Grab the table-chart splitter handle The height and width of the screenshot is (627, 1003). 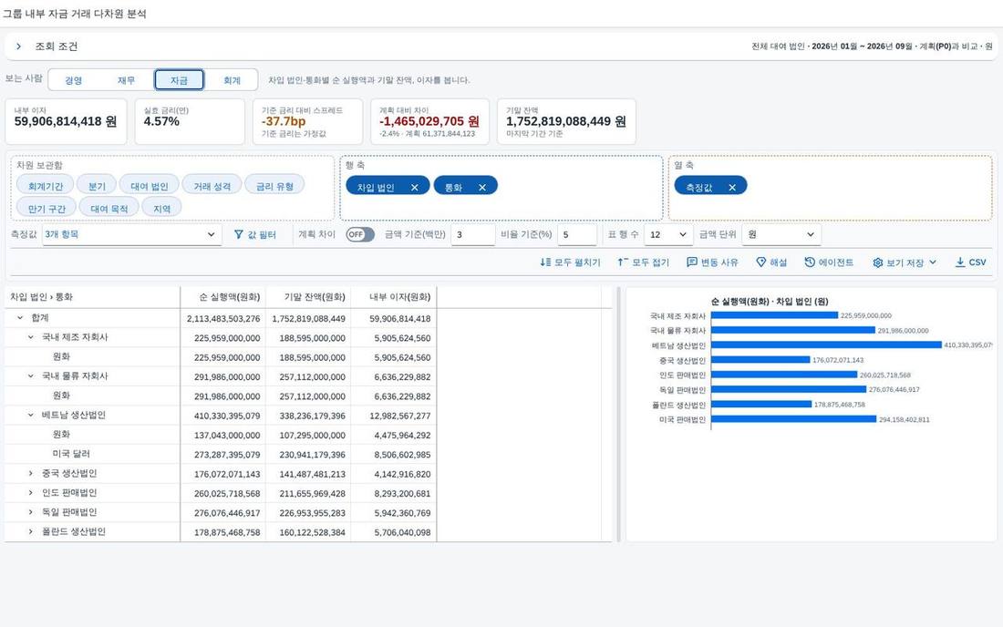click(618, 414)
